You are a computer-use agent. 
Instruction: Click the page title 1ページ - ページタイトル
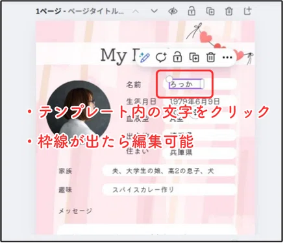pos(80,11)
